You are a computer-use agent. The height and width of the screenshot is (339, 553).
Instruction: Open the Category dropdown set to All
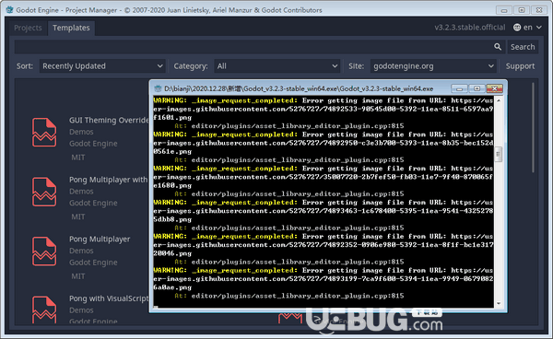(276, 66)
